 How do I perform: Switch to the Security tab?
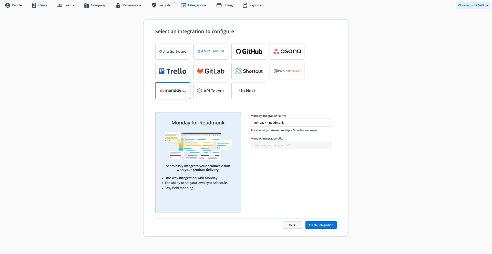(x=161, y=5)
